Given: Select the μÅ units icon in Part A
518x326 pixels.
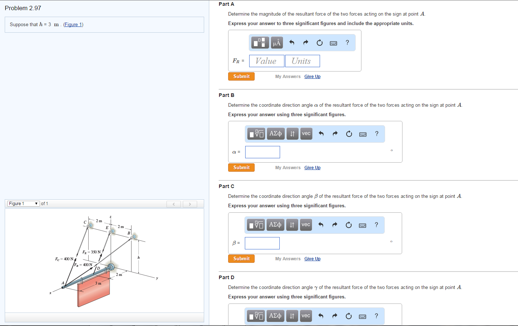Looking at the screenshot, I should coord(276,42).
